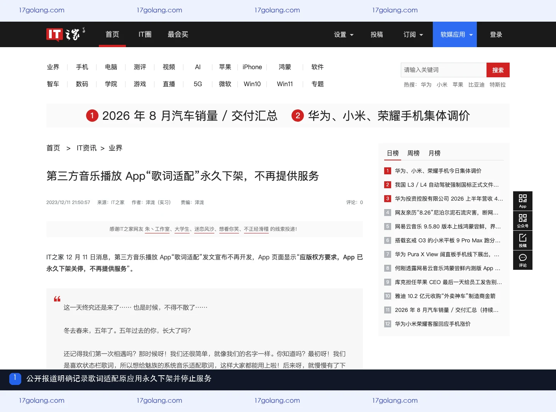556x412 pixels.
Task: Click the 登录 link
Action: point(496,34)
